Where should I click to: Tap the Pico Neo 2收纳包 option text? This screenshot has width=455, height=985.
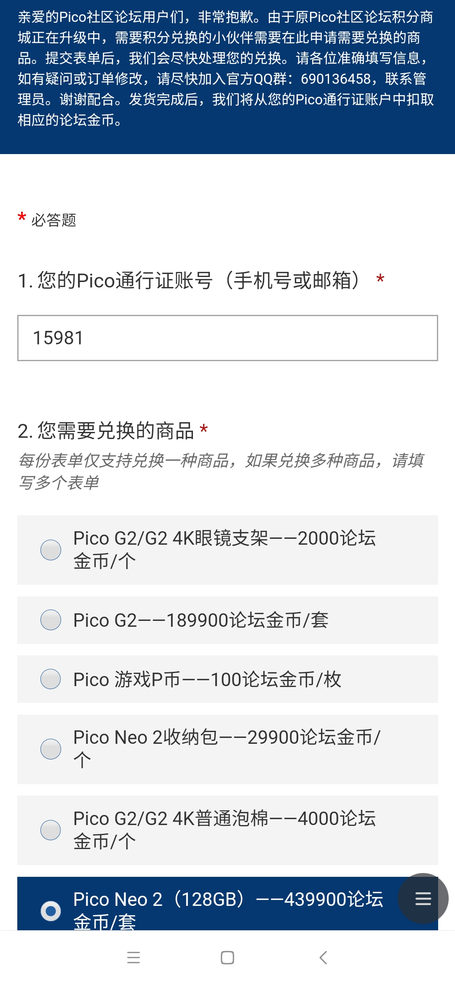click(x=227, y=748)
